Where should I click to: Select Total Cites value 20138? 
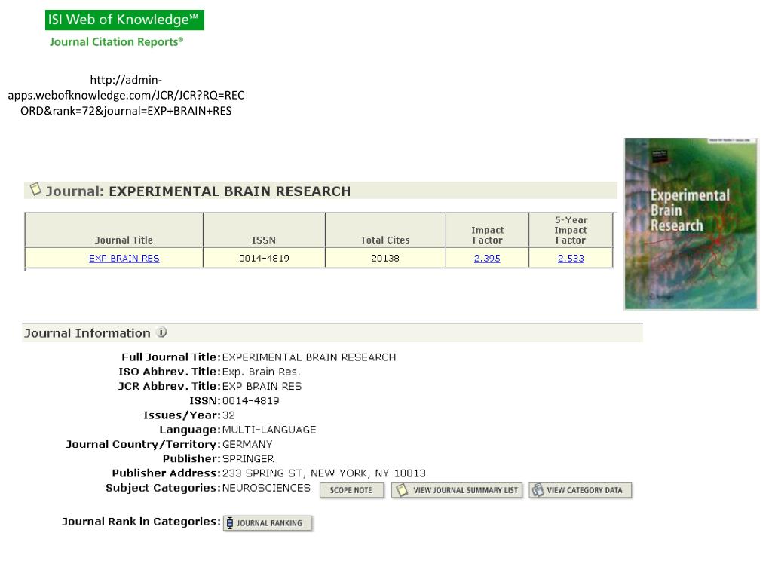(385, 258)
